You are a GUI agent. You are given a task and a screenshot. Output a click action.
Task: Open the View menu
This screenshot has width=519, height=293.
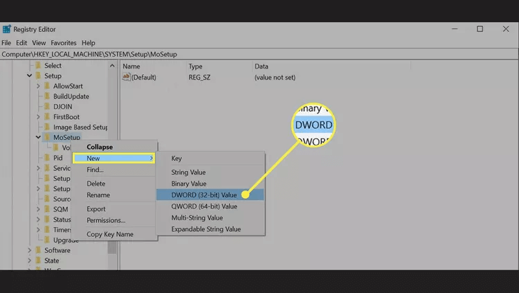(39, 43)
